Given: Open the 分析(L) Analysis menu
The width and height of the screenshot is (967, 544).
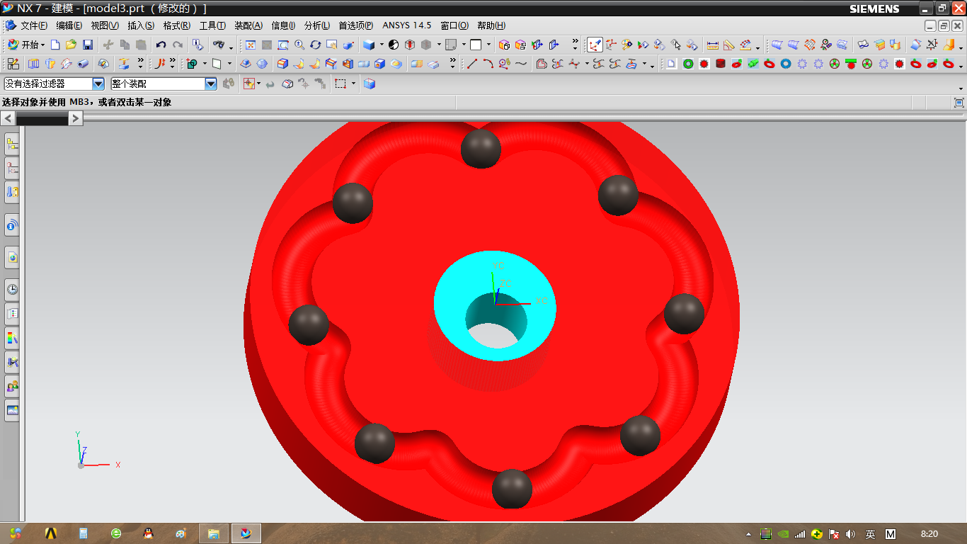Looking at the screenshot, I should click(x=316, y=25).
